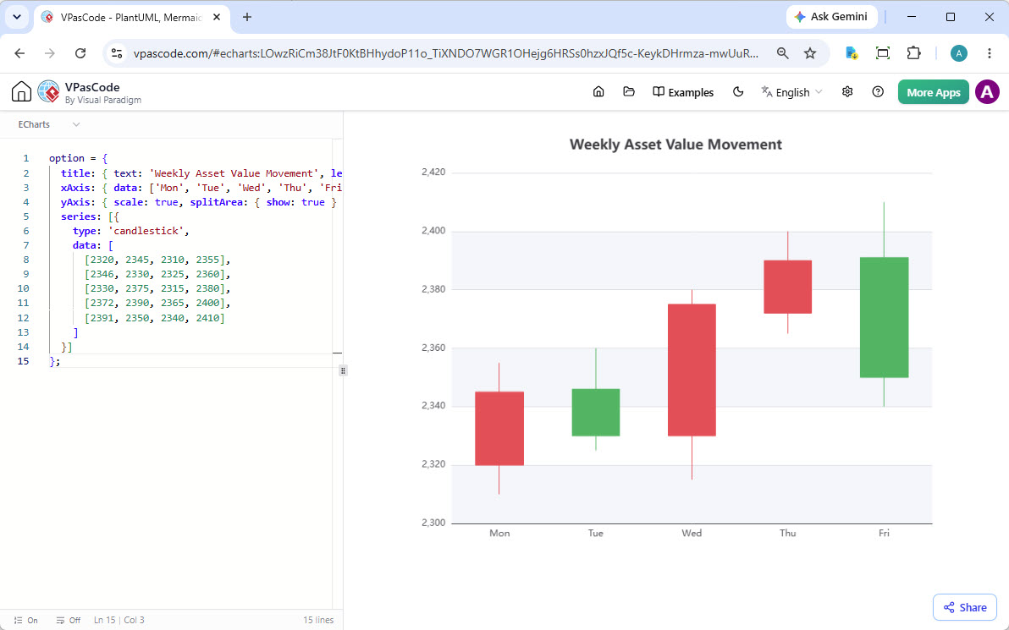Image resolution: width=1009 pixels, height=630 pixels.
Task: Close the VPasCode browser tab
Action: [217, 18]
